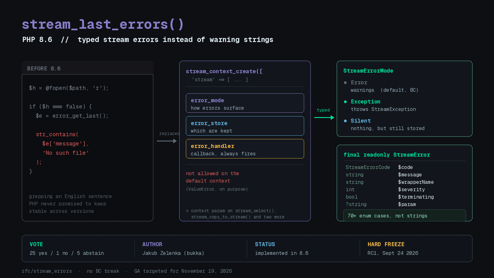Click the 'implemented in 8.6' status text
This screenshot has height=278, width=494.
(282, 253)
